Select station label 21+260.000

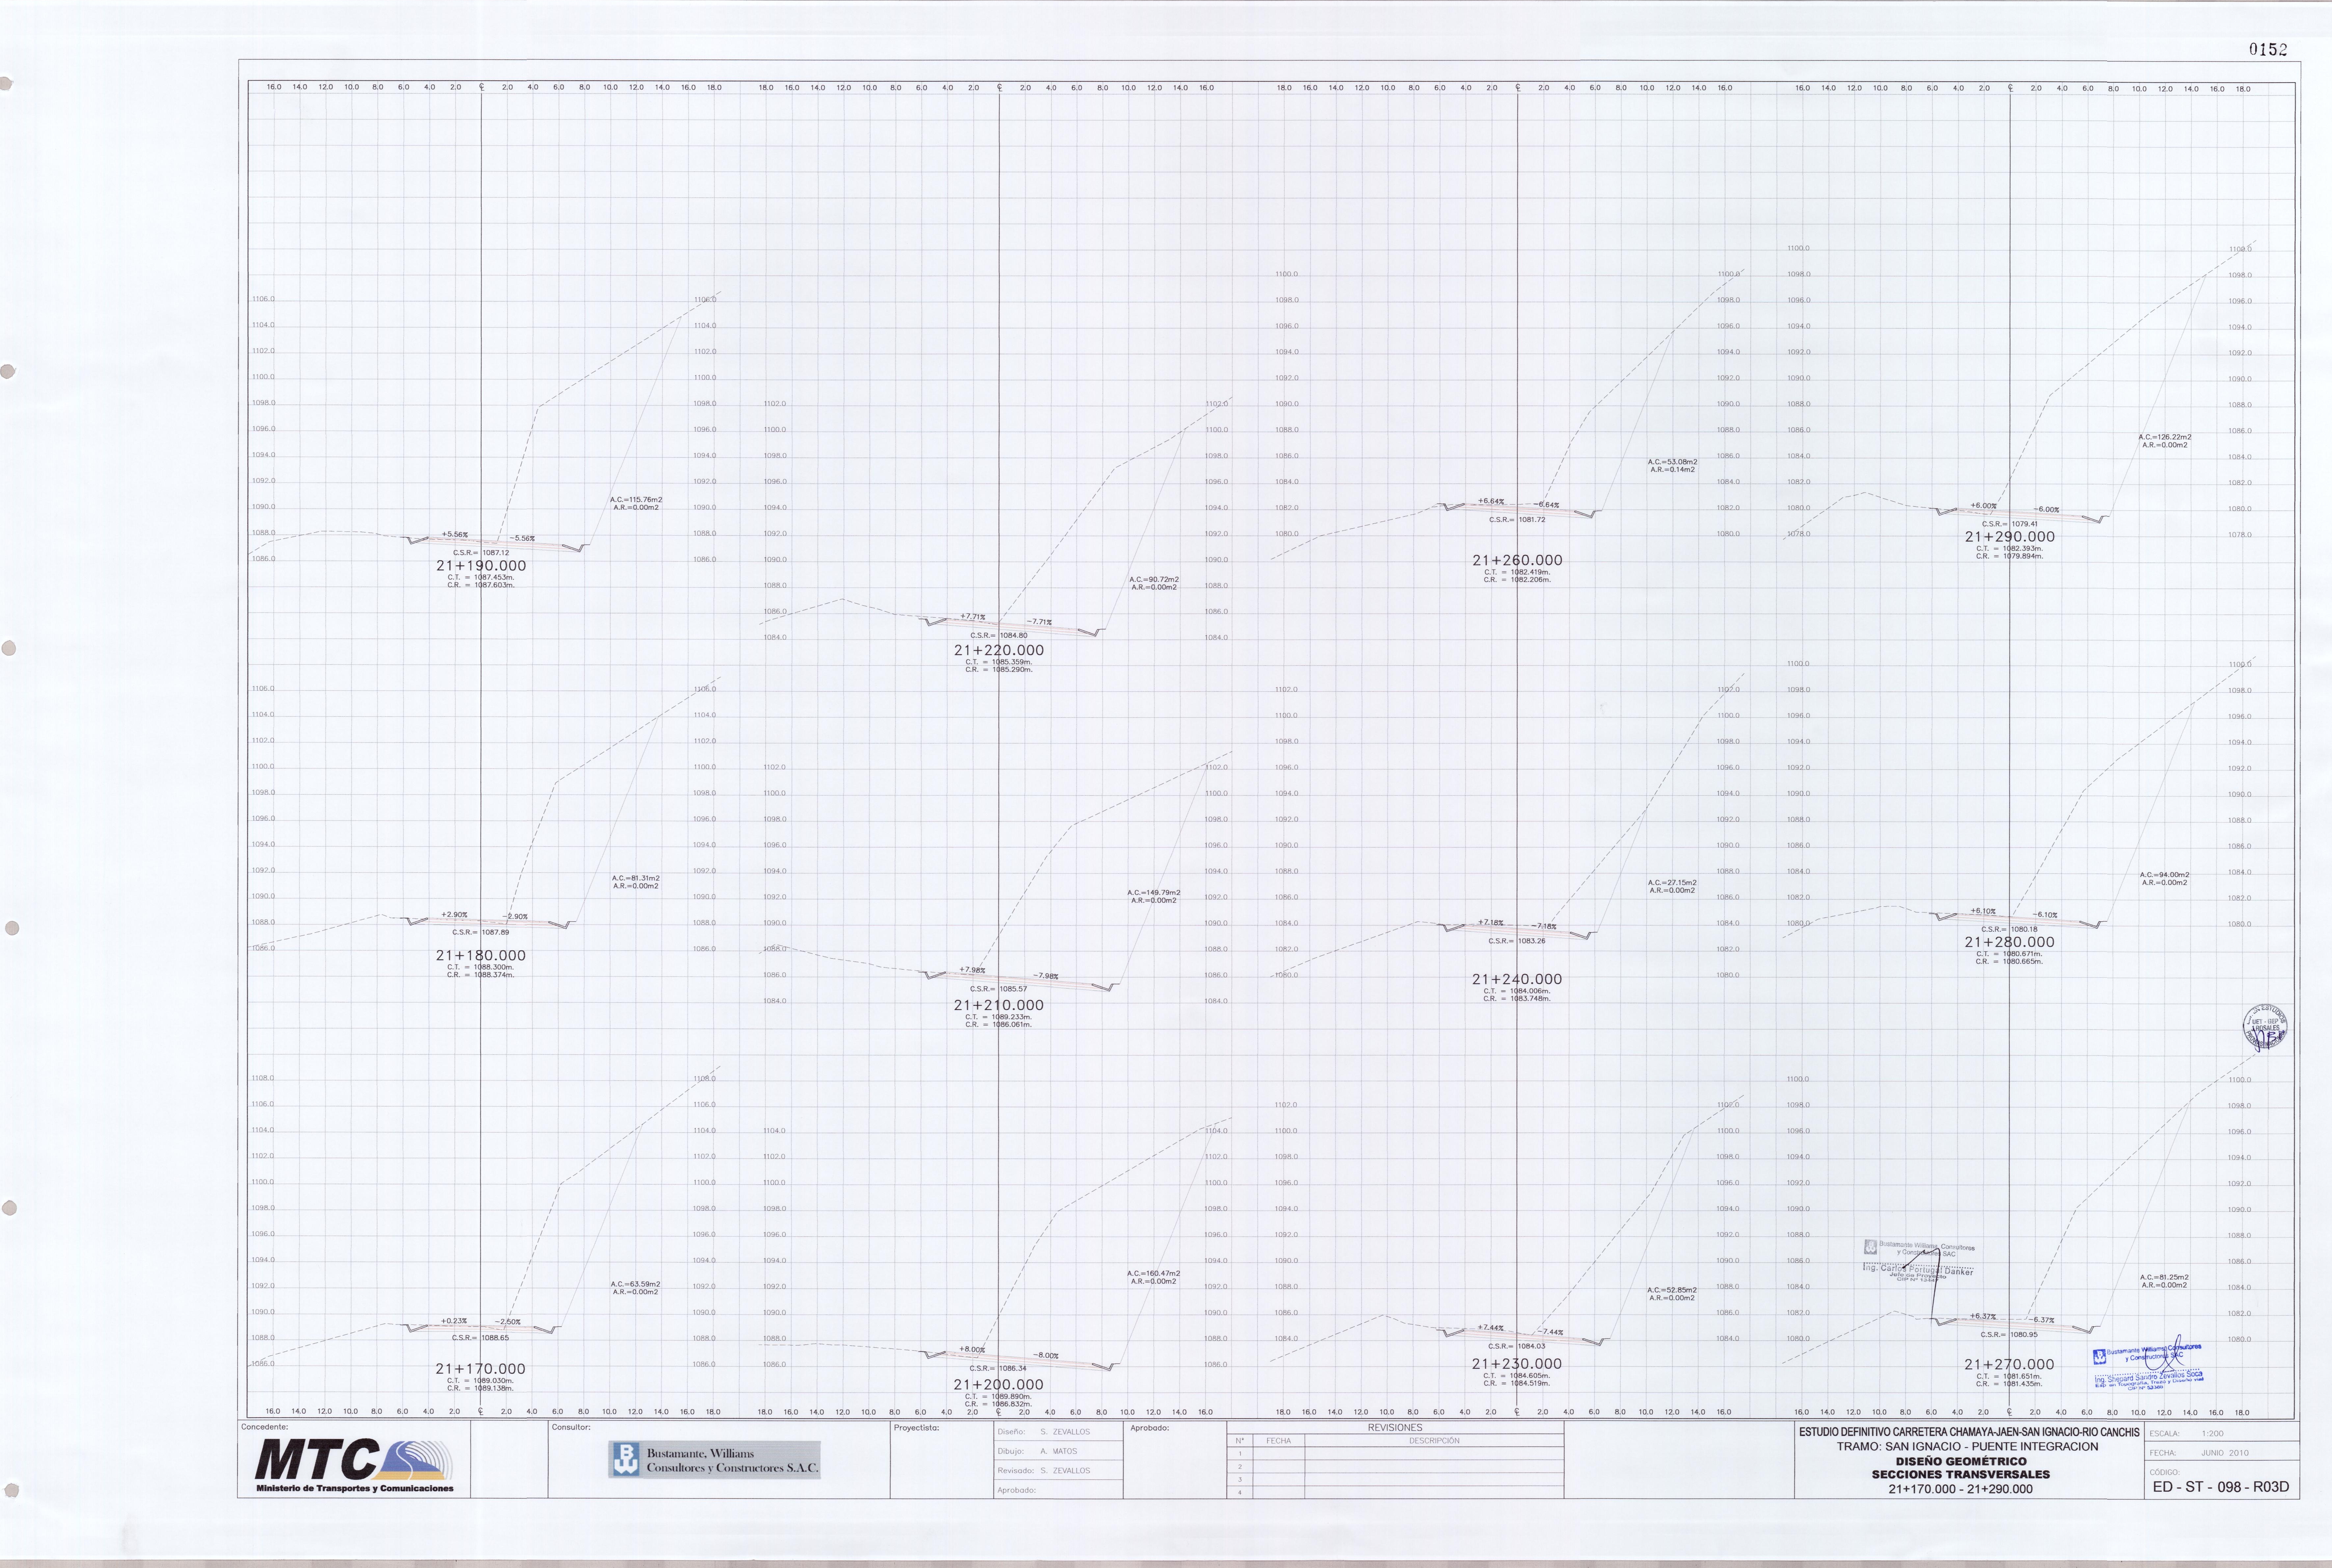tap(1517, 561)
